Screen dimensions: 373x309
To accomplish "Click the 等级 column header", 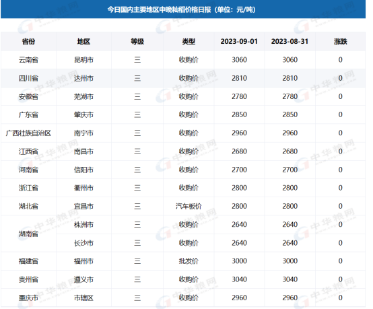I will [x=137, y=41].
